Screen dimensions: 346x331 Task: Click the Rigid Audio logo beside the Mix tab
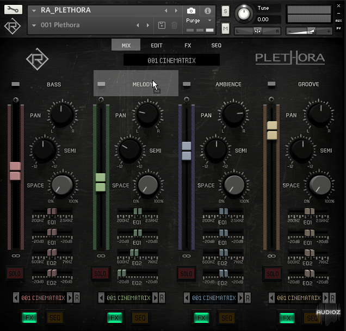[38, 59]
